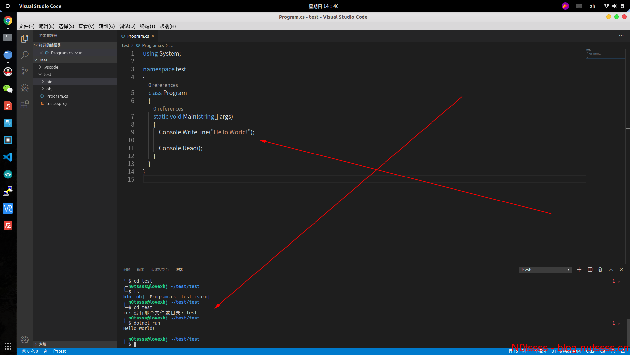Viewport: 630px width, 355px height.
Task: Open the 帮助(H) menu
Action: click(168, 26)
